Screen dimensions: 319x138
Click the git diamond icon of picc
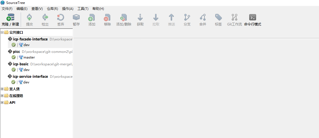pyautogui.click(x=10, y=51)
